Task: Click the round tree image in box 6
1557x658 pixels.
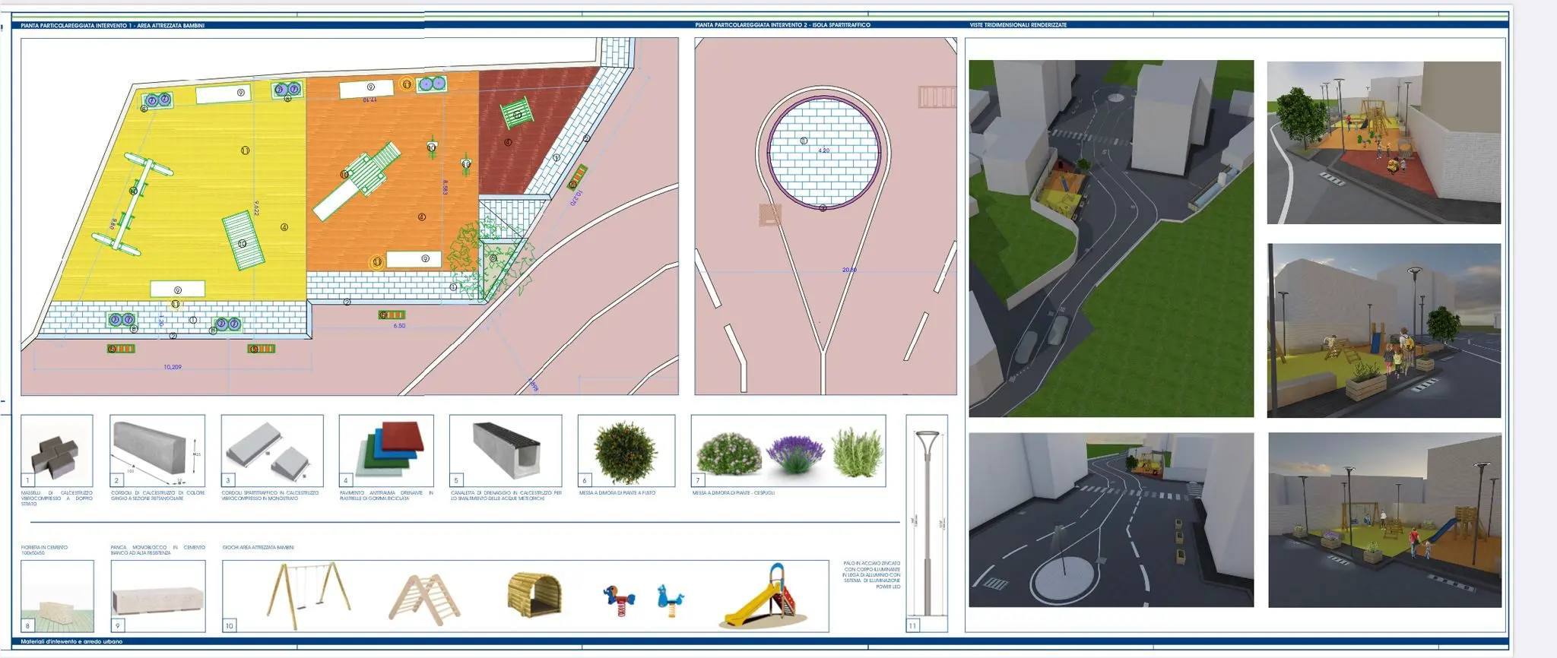Action: tap(625, 453)
